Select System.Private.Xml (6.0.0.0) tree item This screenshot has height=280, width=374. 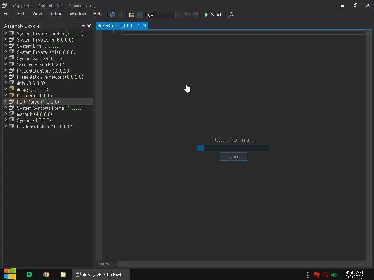[x=46, y=52]
